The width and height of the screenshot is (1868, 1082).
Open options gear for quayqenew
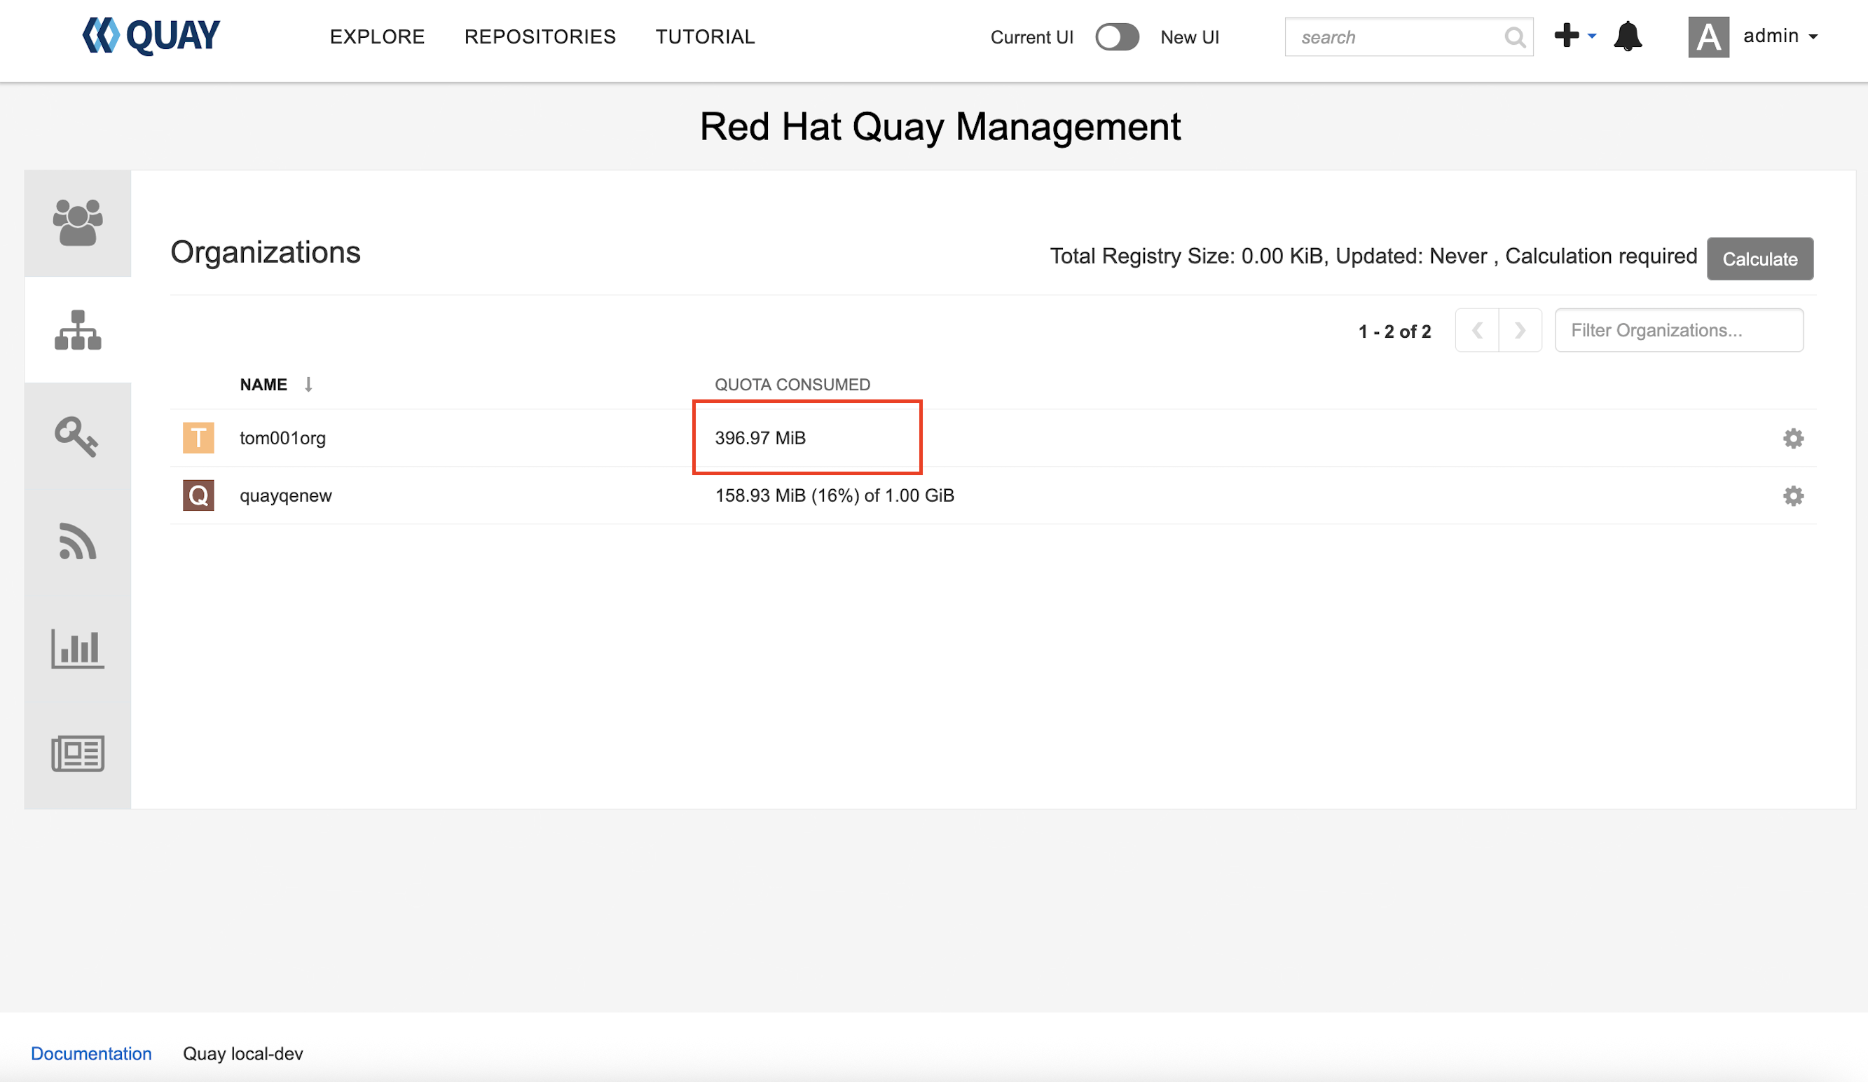coord(1792,495)
